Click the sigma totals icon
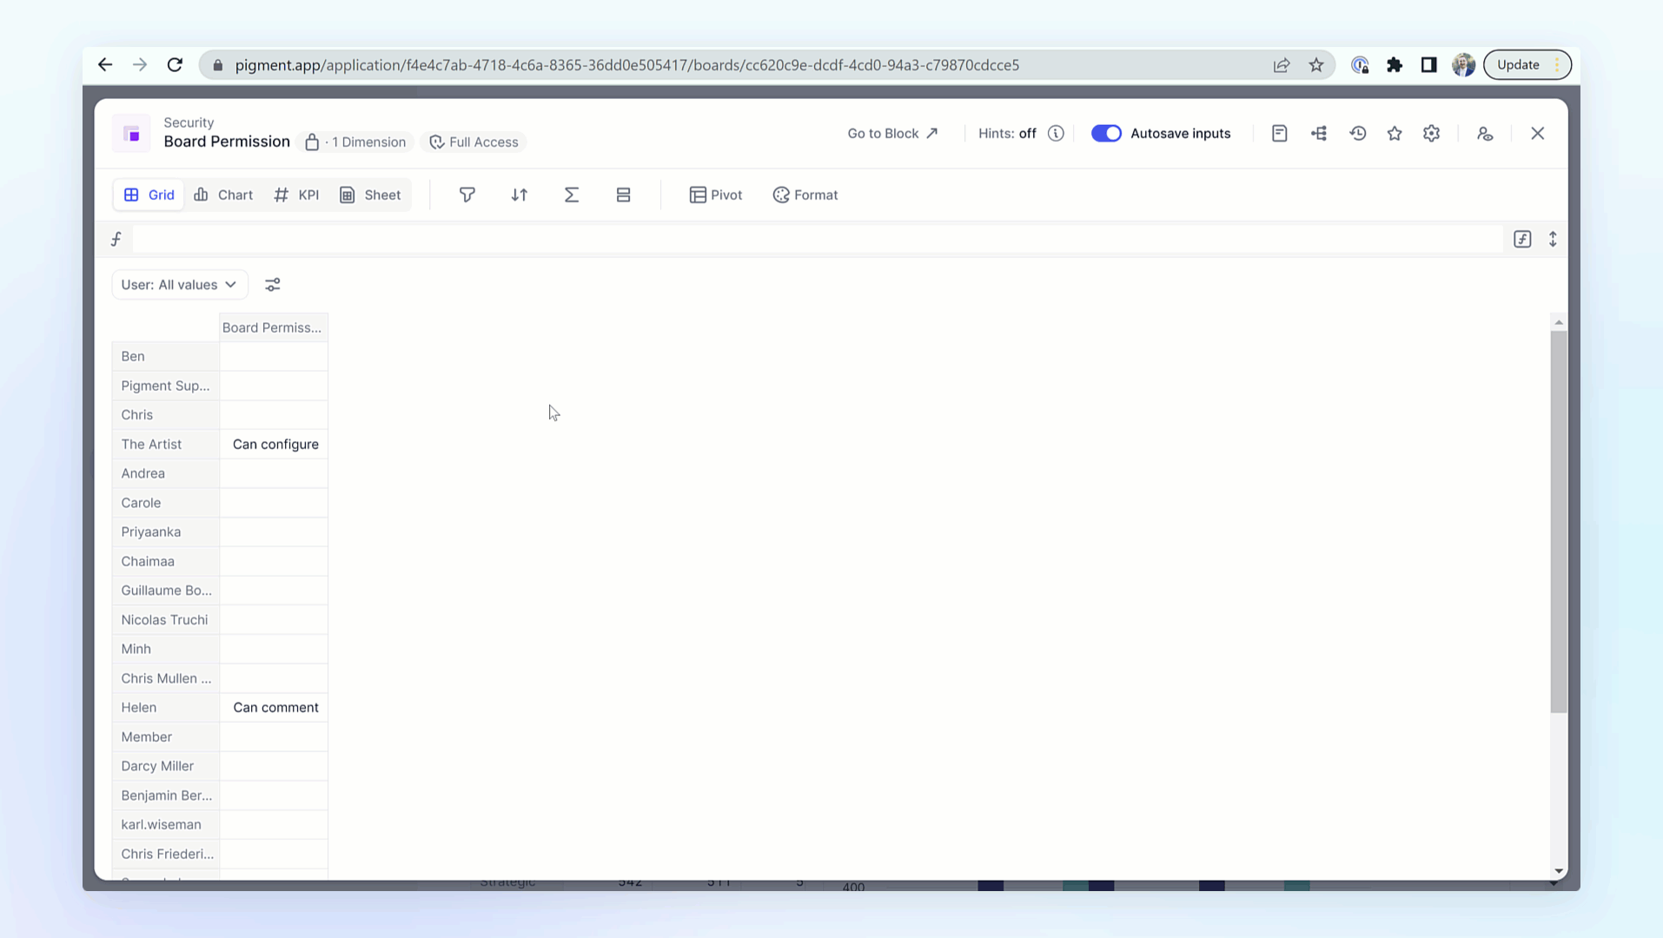The image size is (1663, 938). coord(571,195)
